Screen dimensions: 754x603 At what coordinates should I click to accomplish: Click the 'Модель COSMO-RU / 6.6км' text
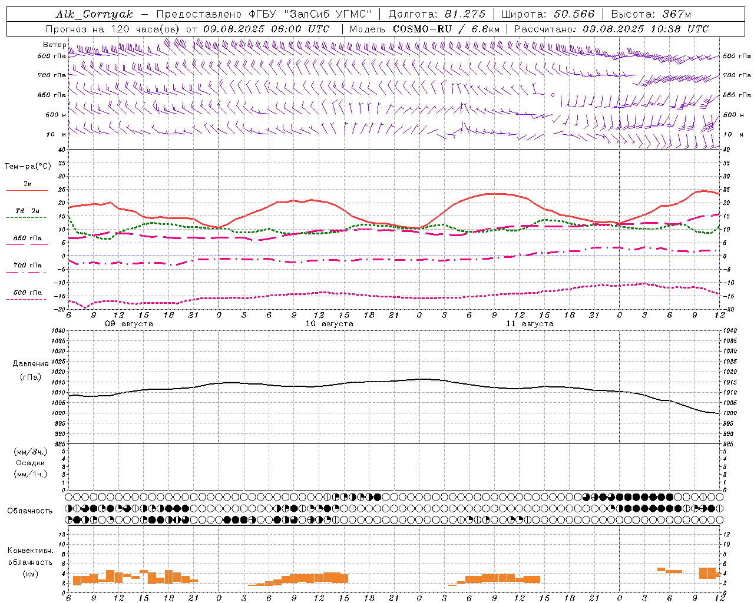[425, 29]
